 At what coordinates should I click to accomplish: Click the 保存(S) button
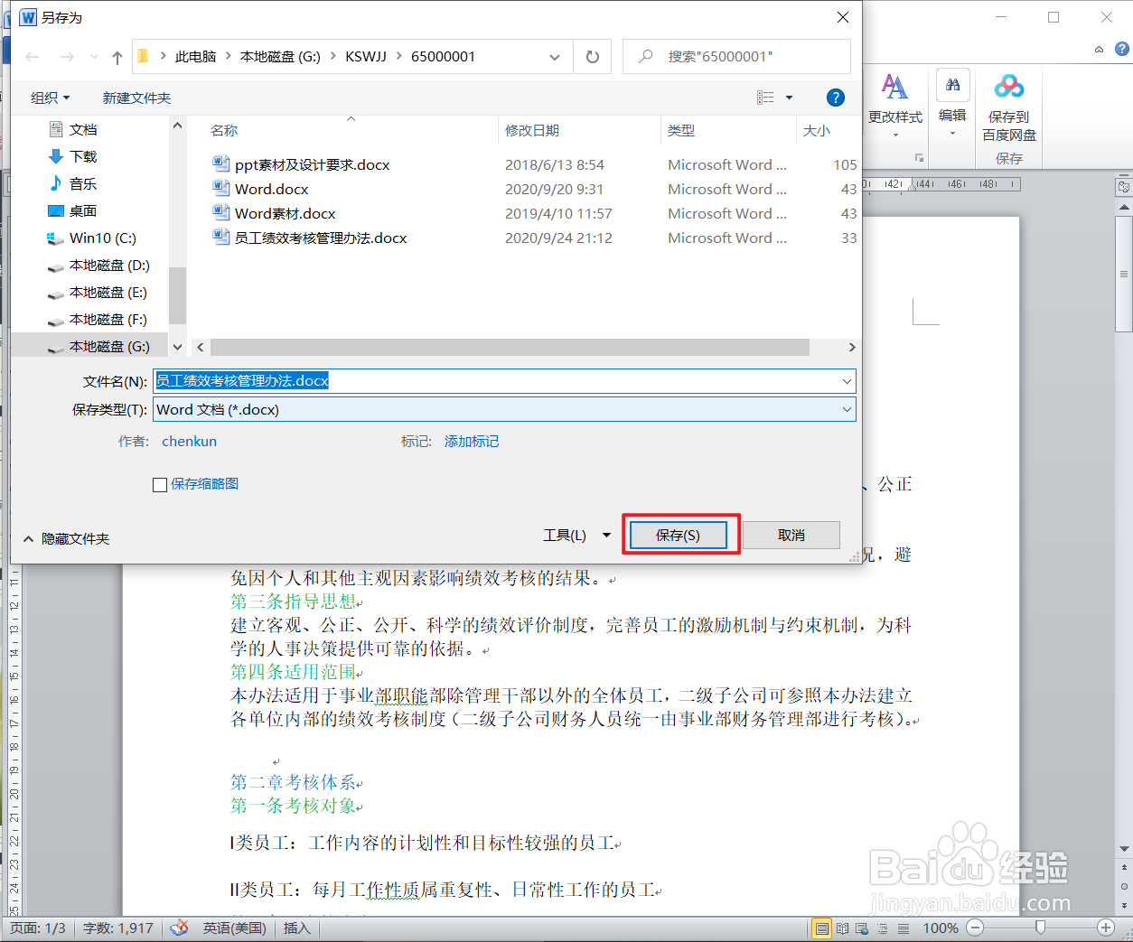[x=678, y=535]
